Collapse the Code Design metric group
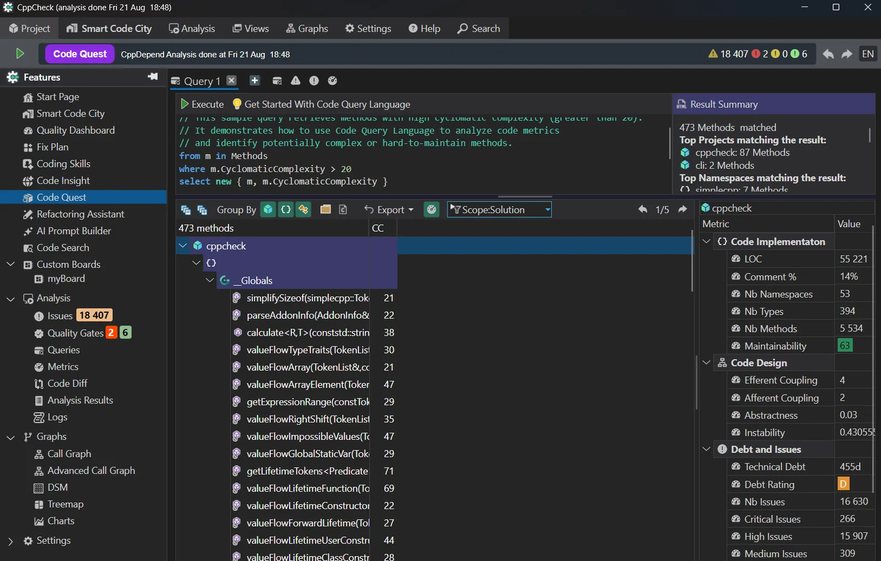This screenshot has height=561, width=881. pyautogui.click(x=707, y=362)
